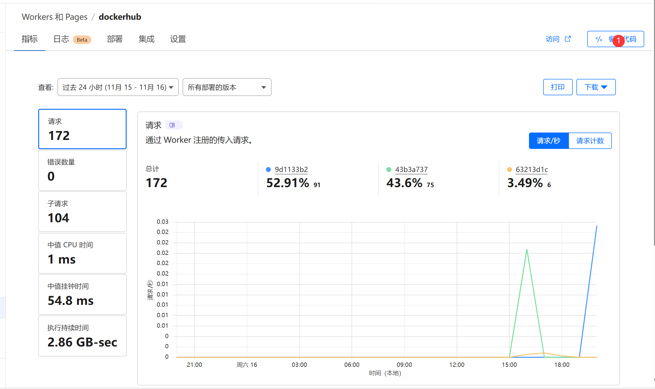Click the docs book icon beside 请求 heading
Screen dimensions: 655x389
tap(172, 125)
